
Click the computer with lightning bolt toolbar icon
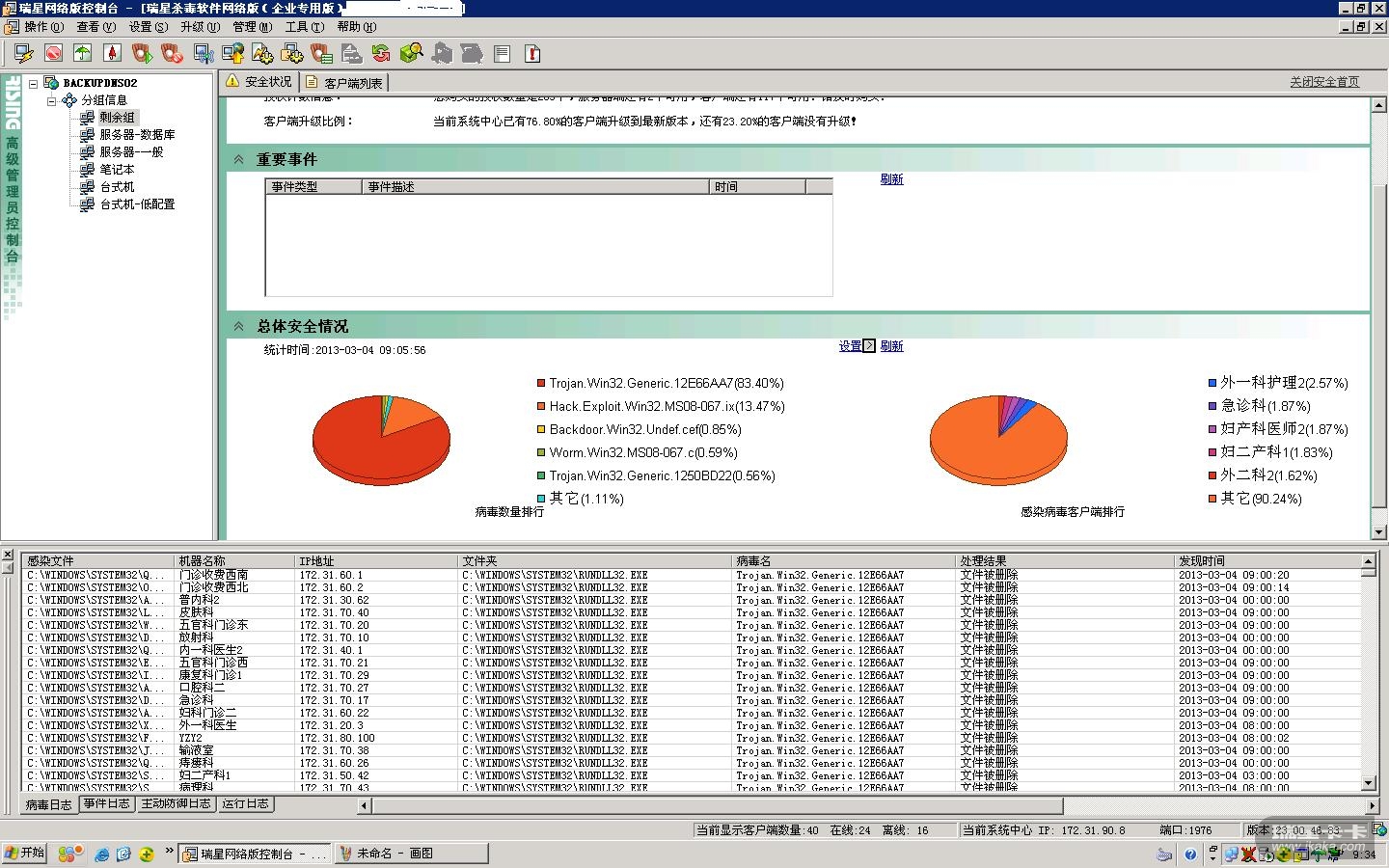coord(23,53)
